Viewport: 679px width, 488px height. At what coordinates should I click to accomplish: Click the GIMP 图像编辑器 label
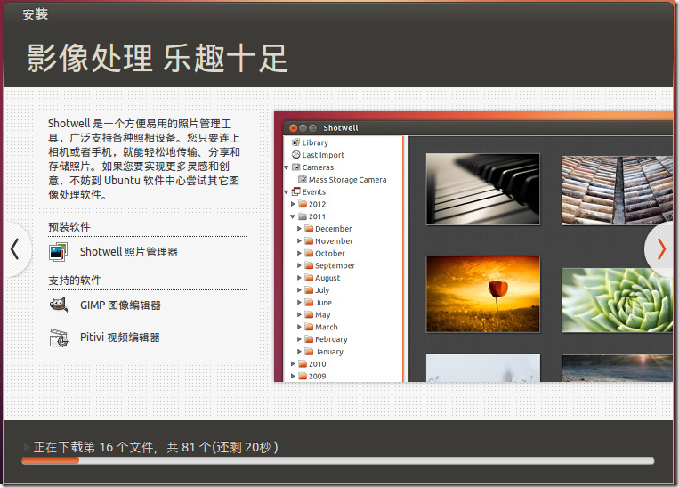tap(120, 305)
